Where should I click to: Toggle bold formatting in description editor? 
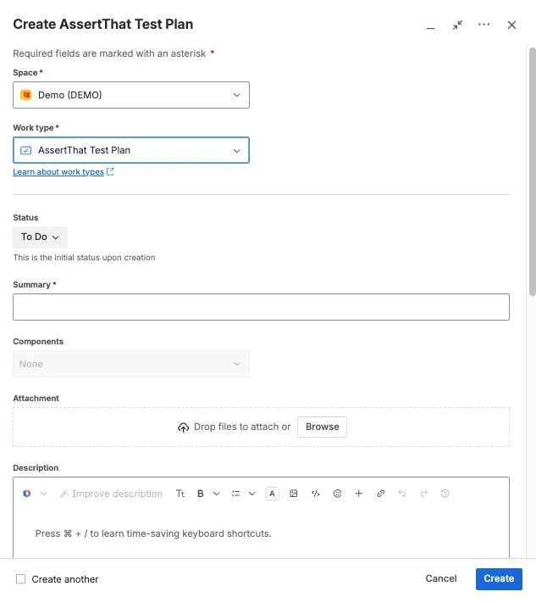(201, 494)
